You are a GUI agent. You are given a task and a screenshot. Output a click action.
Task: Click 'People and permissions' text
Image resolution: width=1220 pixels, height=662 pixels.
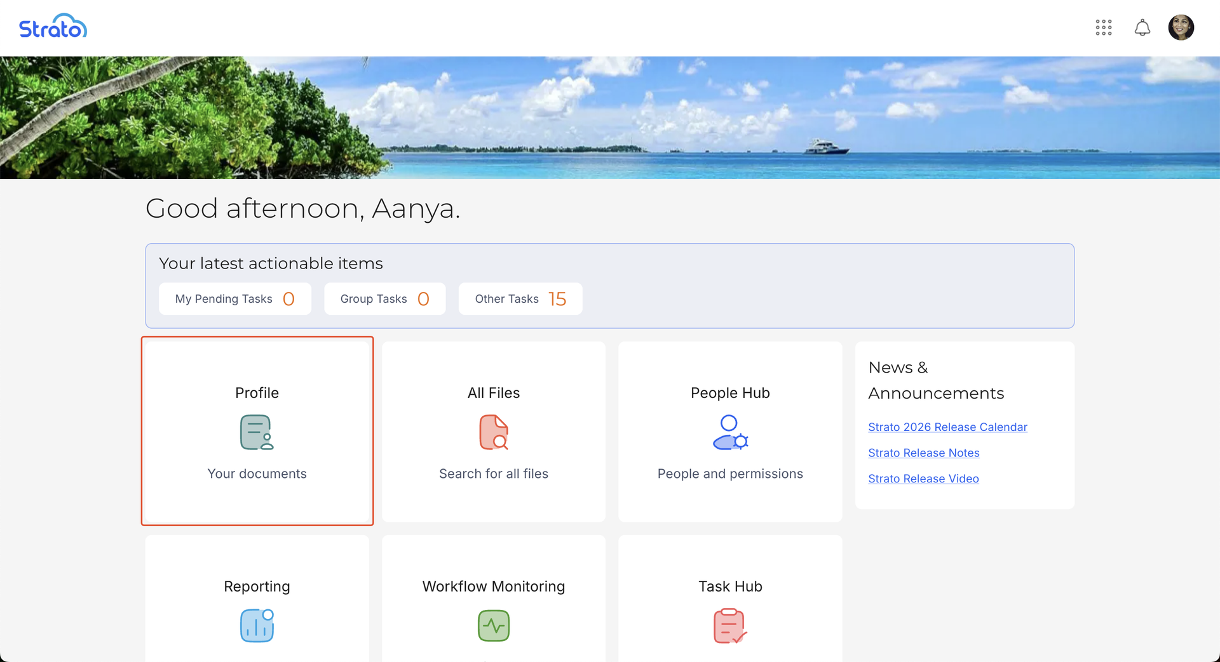pyautogui.click(x=730, y=473)
